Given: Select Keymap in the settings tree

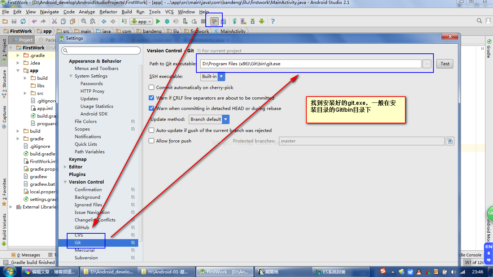Looking at the screenshot, I should [78, 159].
